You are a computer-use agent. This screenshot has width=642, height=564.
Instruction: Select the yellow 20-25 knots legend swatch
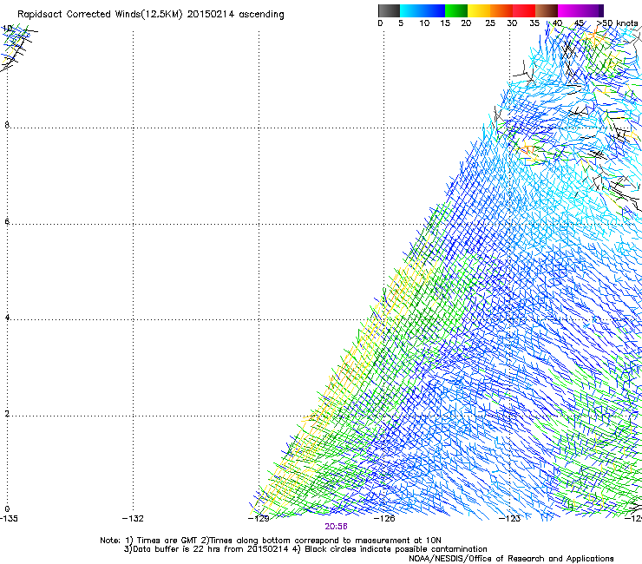[x=479, y=10]
